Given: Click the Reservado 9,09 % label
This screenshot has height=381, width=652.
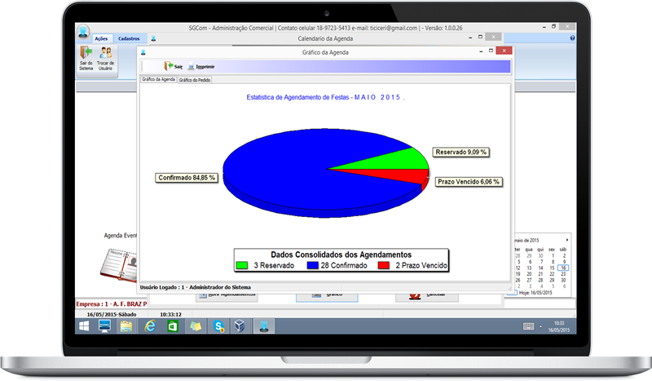Looking at the screenshot, I should pos(460,153).
